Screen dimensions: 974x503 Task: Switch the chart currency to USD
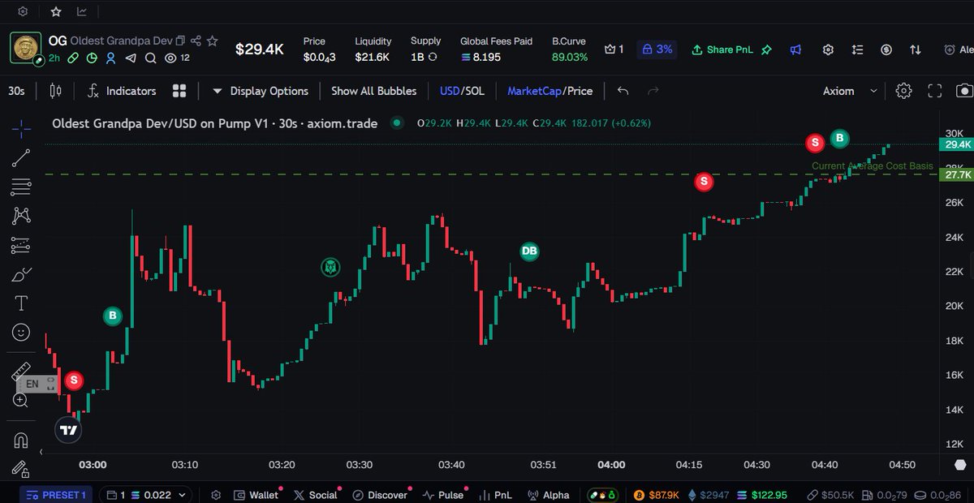(449, 91)
